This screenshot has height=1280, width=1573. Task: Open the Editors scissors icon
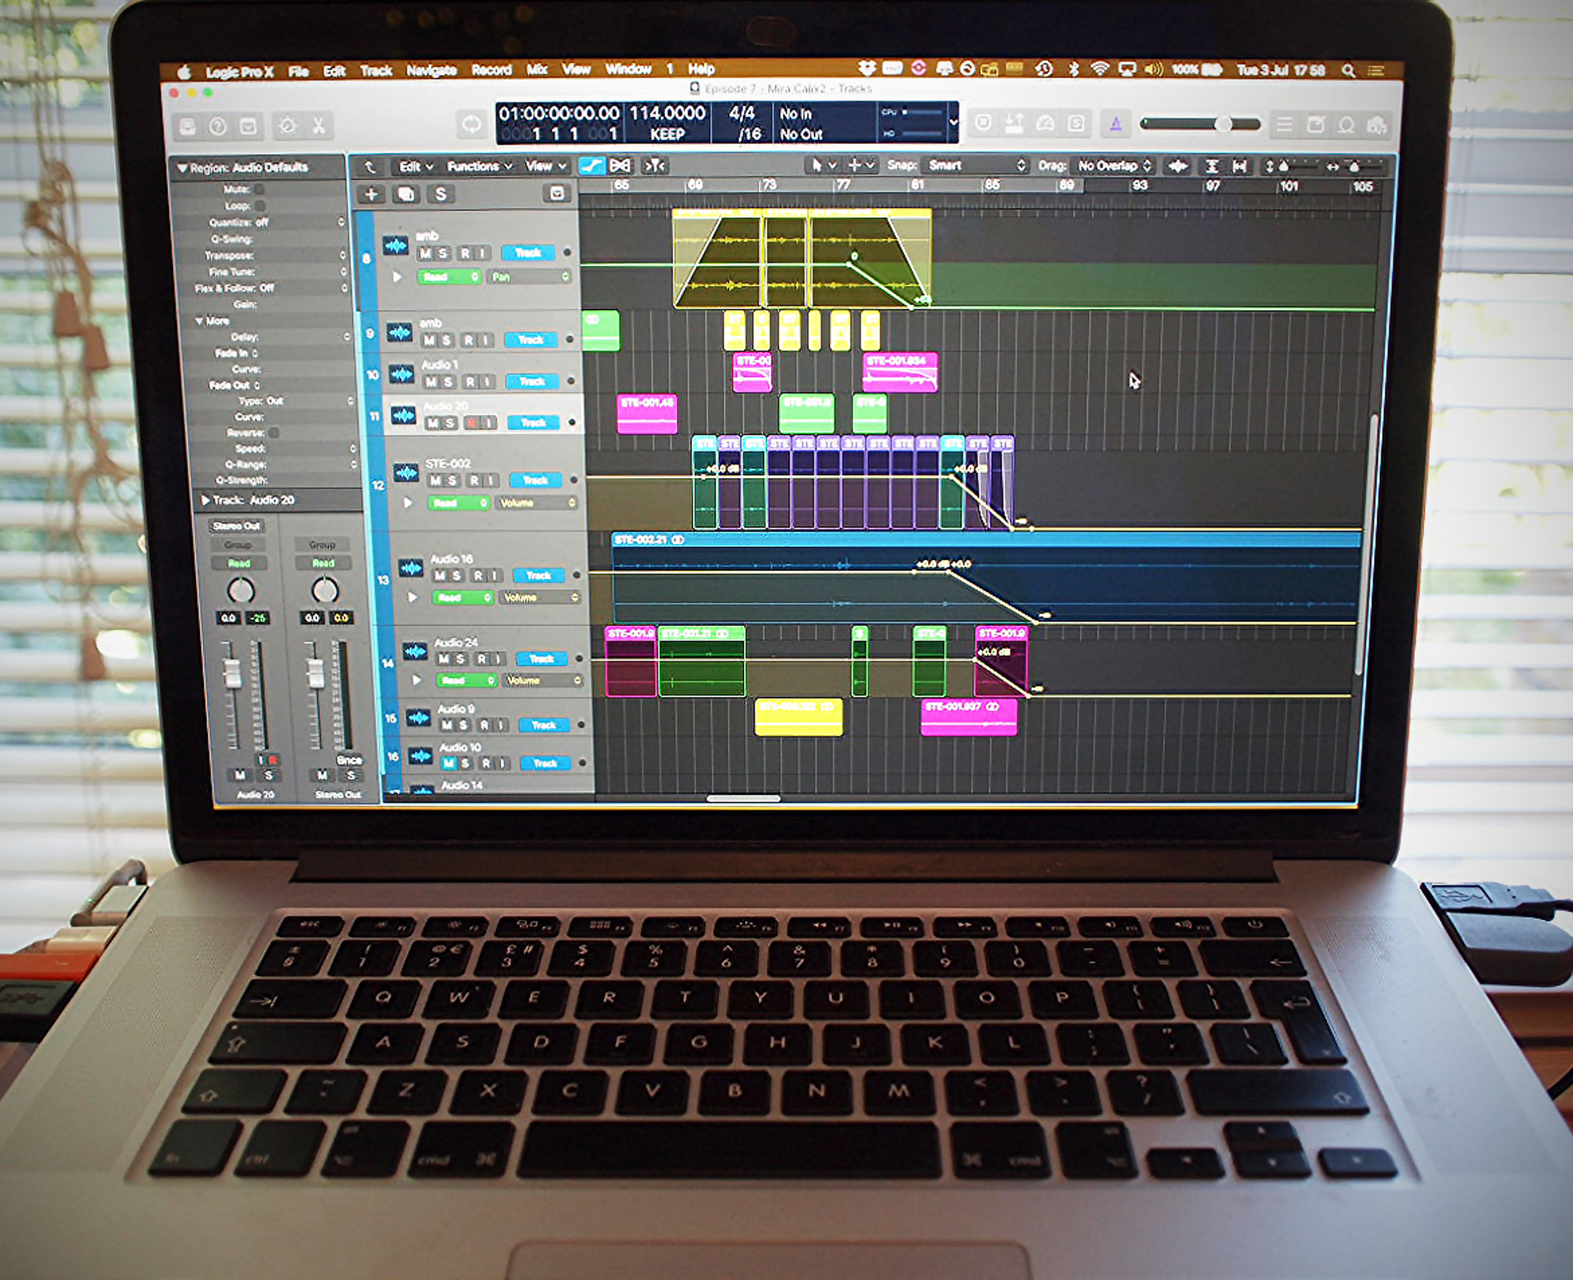[319, 126]
